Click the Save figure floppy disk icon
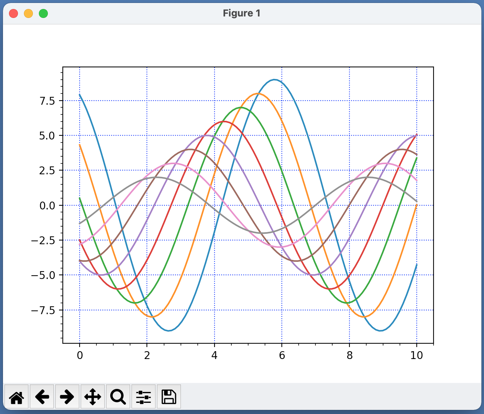Screen dimensions: 484x414 point(169,397)
